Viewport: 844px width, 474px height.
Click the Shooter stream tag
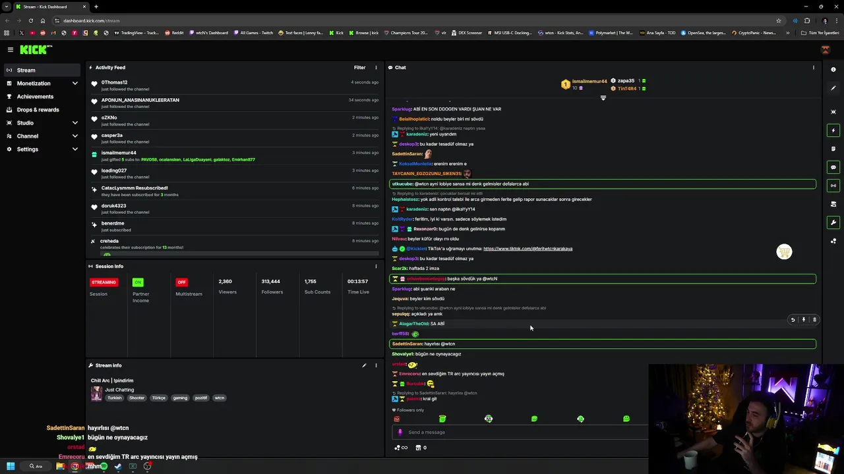(136, 398)
